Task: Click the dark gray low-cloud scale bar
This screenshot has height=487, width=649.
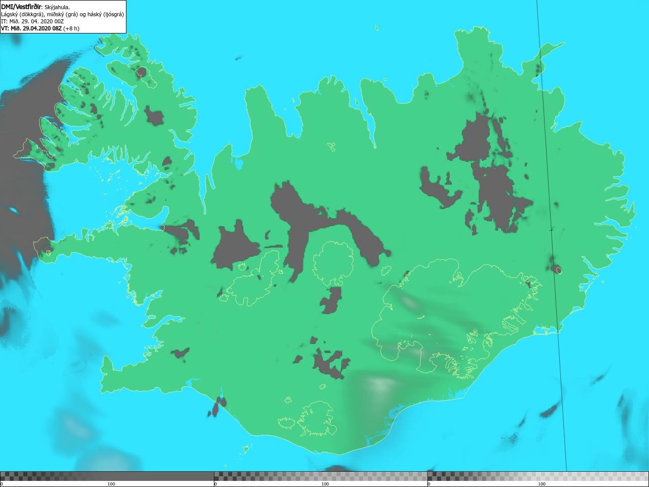Action: tap(107, 476)
